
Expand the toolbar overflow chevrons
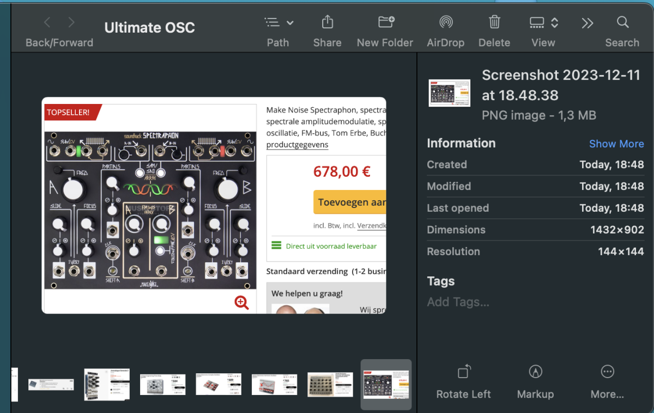click(587, 22)
